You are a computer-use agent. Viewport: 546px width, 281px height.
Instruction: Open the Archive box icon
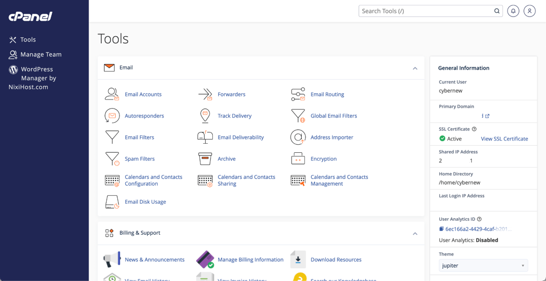point(205,159)
